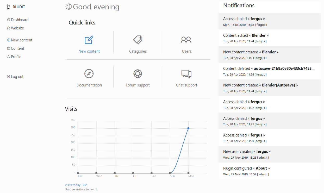Image resolution: width=324 pixels, height=193 pixels.
Task: Click the Documentation quick link label
Action: (x=89, y=85)
